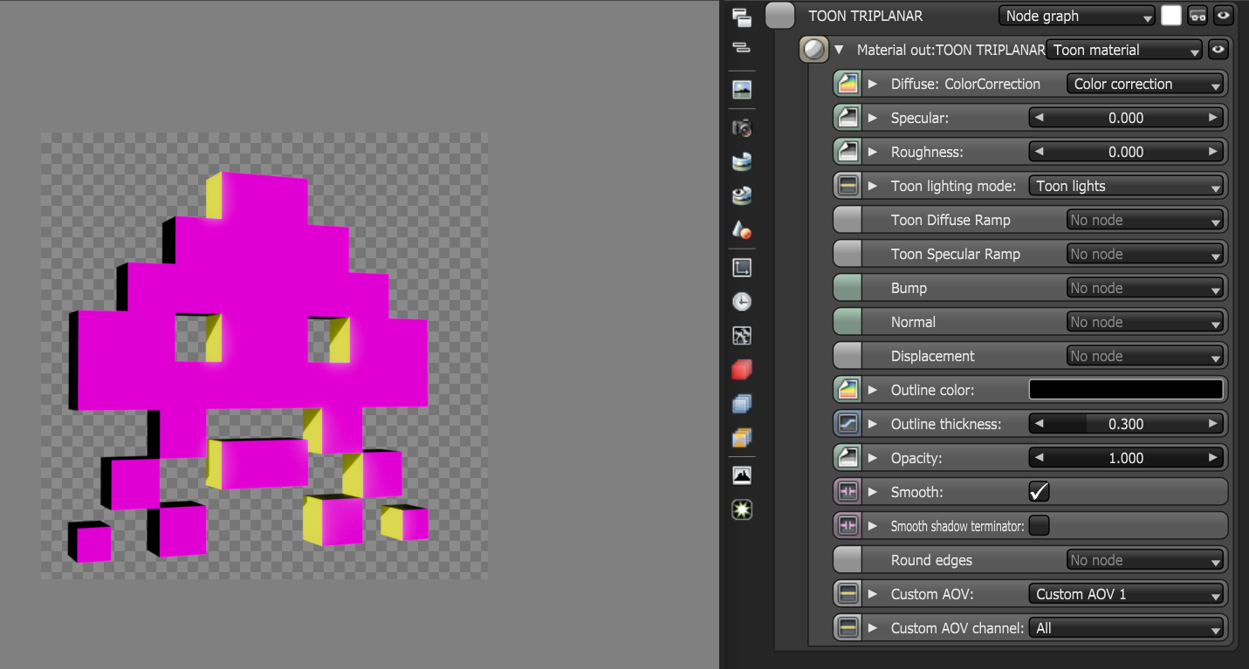The image size is (1249, 669).
Task: Click the TOON TRIPLANAR title text
Action: pos(866,16)
